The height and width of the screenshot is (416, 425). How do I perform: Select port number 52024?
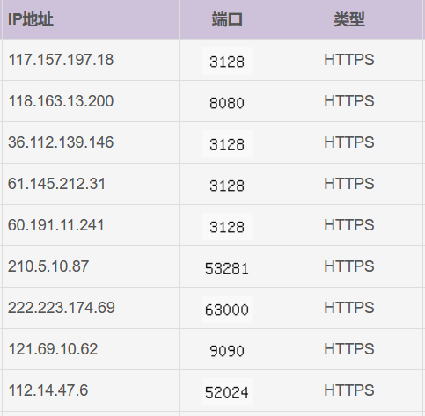[227, 392]
